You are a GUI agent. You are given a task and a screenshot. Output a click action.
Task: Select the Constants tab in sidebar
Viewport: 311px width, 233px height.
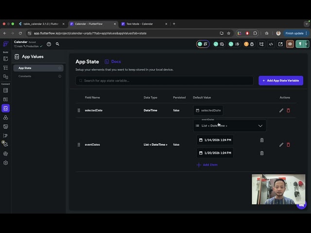pos(25,76)
